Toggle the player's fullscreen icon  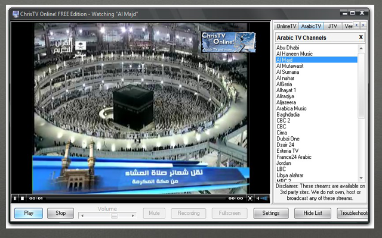(x=250, y=198)
